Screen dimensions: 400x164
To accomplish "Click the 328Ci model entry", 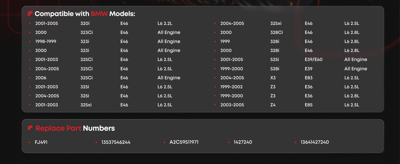I will (276, 33).
